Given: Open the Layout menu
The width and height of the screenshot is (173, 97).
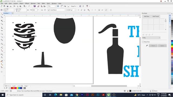Looking at the screenshot, I should pyautogui.click(x=15, y=4).
